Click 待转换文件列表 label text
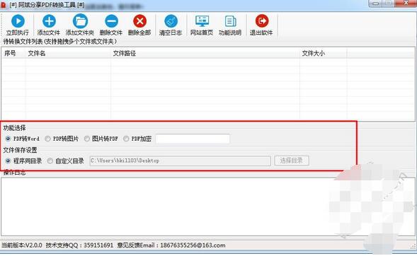The image size is (417, 256). (59, 42)
